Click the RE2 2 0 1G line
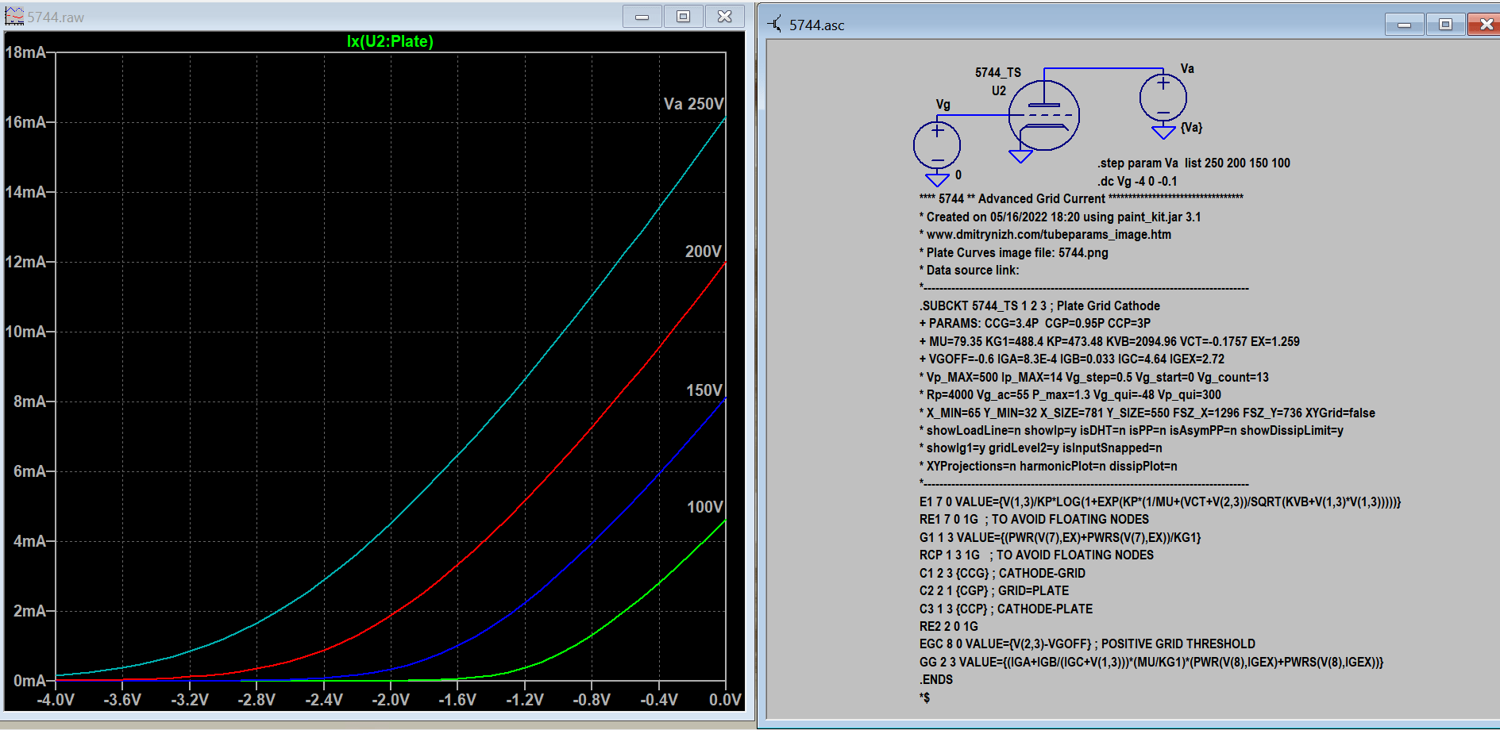This screenshot has height=730, width=1500. (x=949, y=626)
